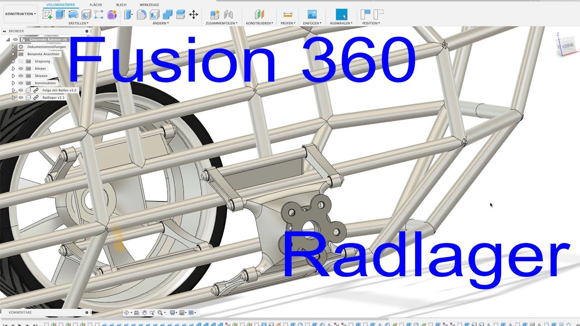Activate the blue Select tool icon
The image size is (580, 326).
point(341,14)
